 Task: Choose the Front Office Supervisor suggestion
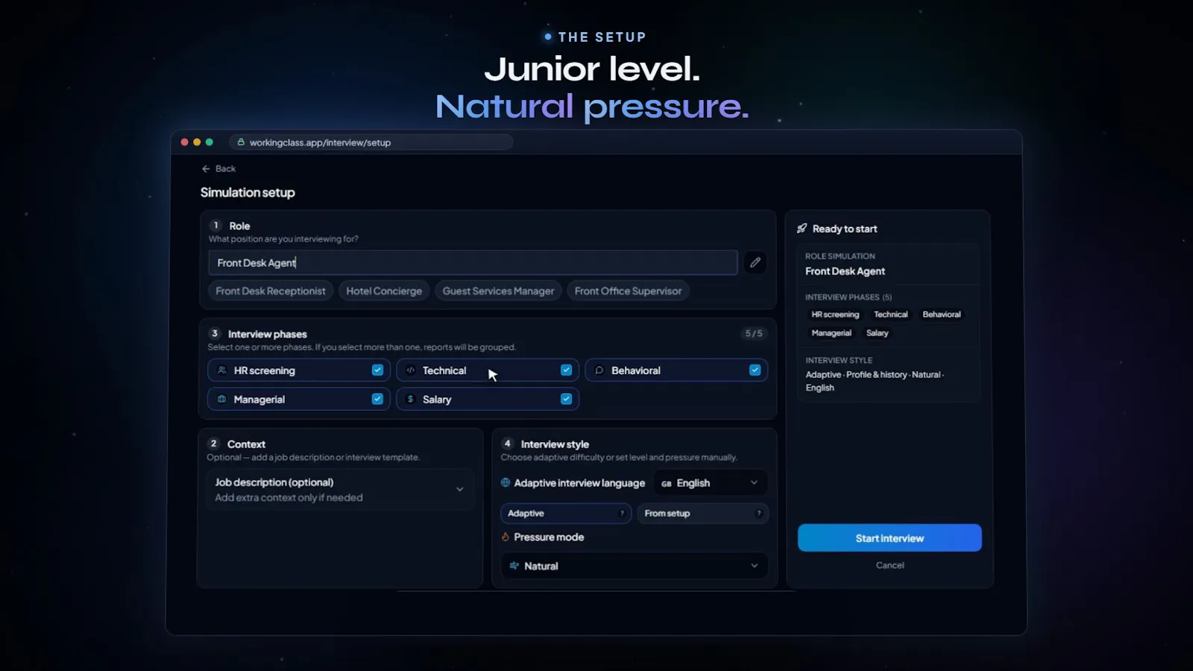pos(628,291)
